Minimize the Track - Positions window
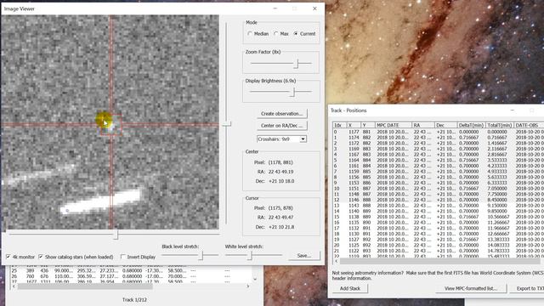Image resolution: width=544 pixels, height=306 pixels. [512, 110]
